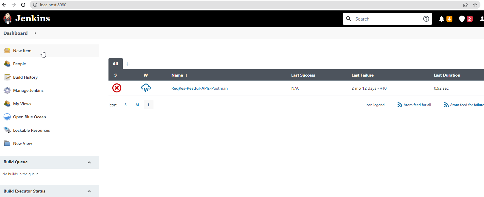
Task: Click the failures feed RSS icon
Action: click(446, 105)
